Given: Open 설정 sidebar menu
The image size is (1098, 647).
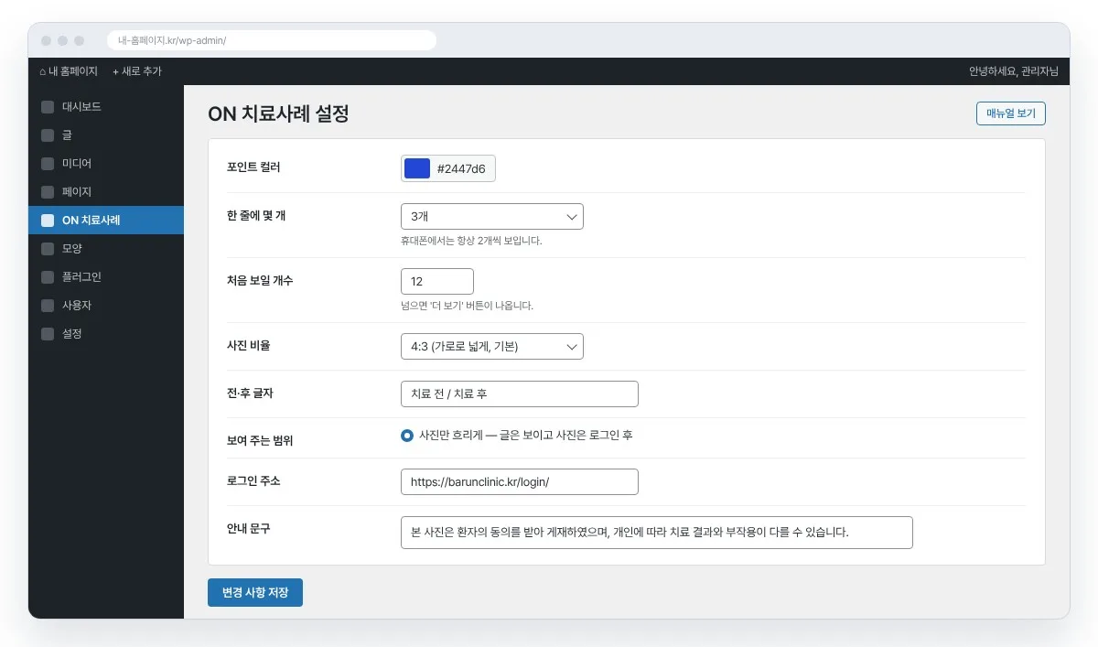Looking at the screenshot, I should [x=106, y=334].
